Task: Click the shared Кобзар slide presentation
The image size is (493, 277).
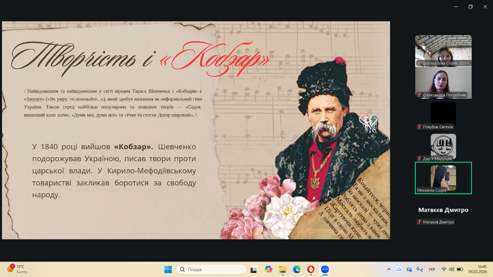Action: click(x=196, y=130)
